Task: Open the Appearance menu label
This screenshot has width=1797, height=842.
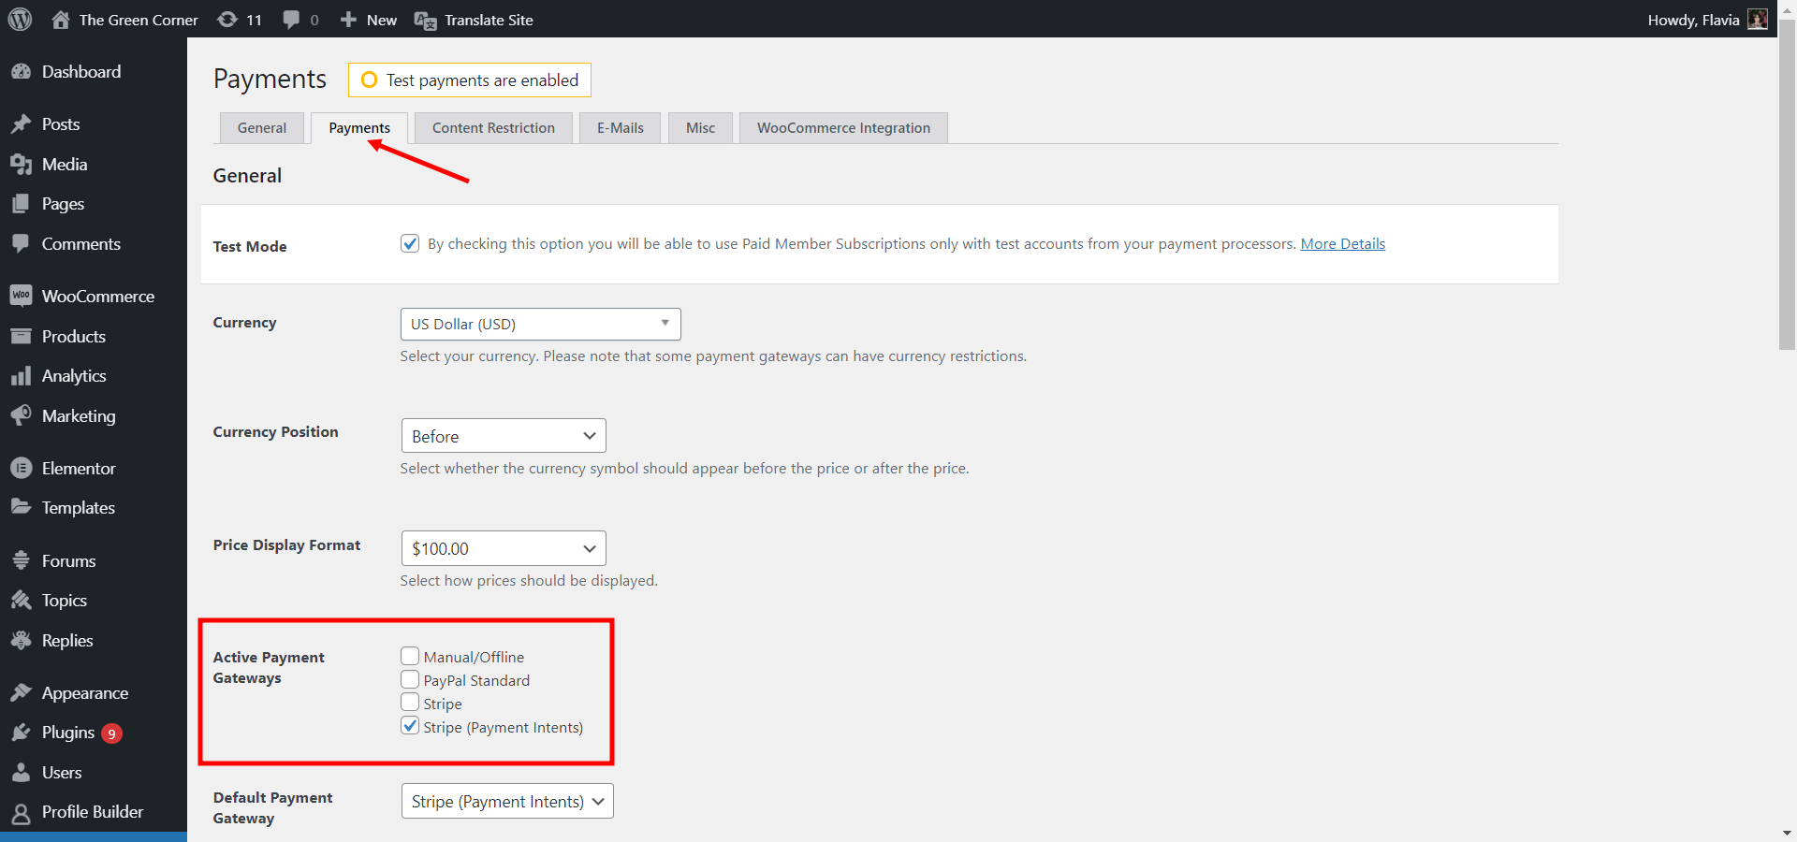Action: [x=85, y=693]
